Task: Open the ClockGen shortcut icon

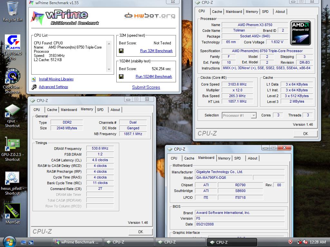Action: (x=13, y=76)
